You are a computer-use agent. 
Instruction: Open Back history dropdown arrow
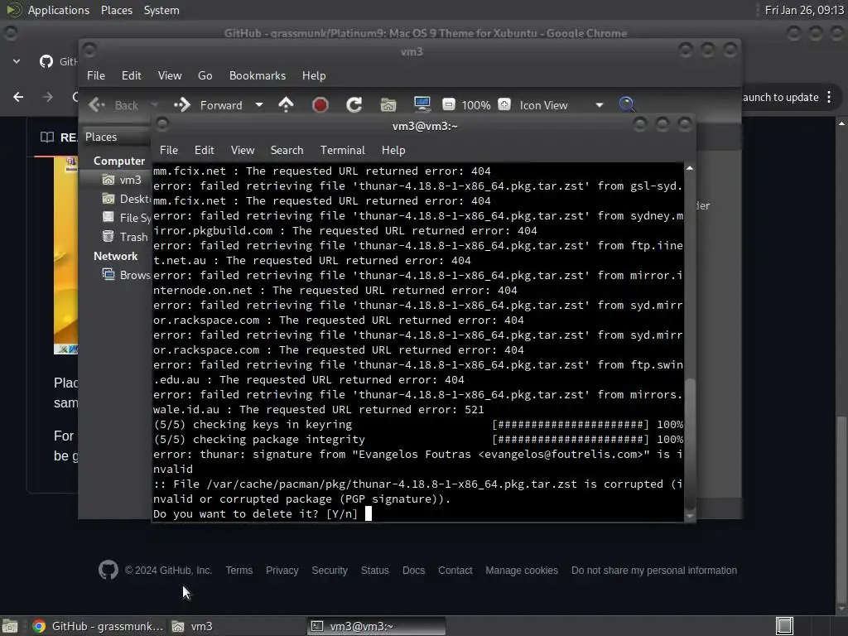point(154,105)
